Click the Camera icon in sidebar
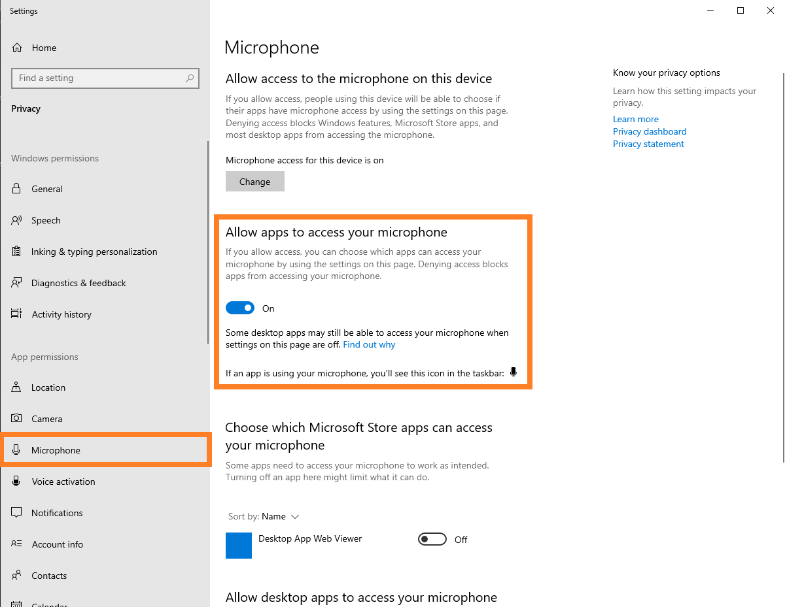The image size is (785, 607). 17,419
